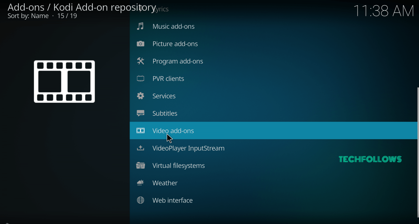Click the TV icon for PVR clients
Image resolution: width=419 pixels, height=224 pixels.
click(140, 78)
